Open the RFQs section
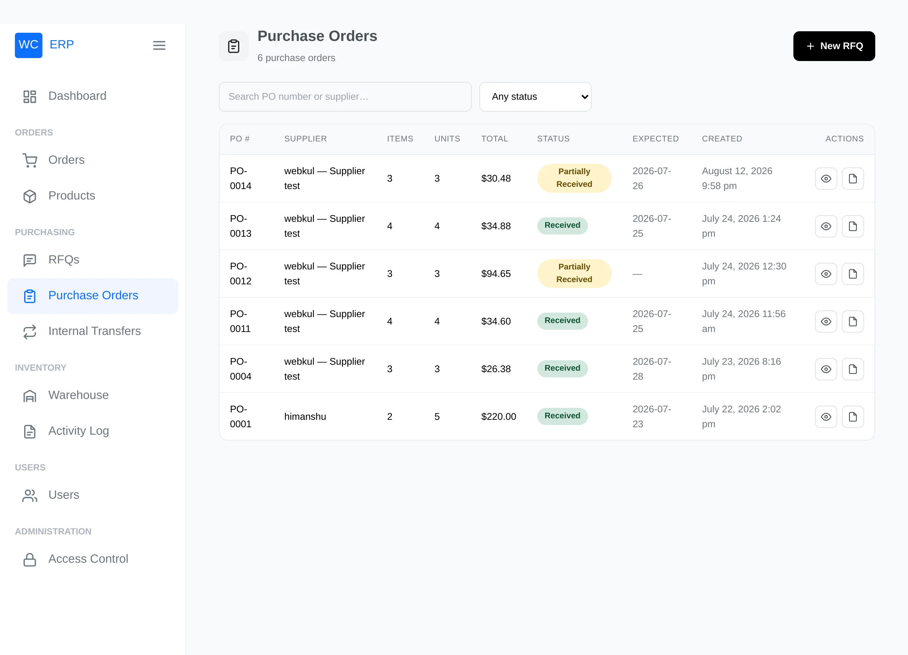 pyautogui.click(x=93, y=260)
